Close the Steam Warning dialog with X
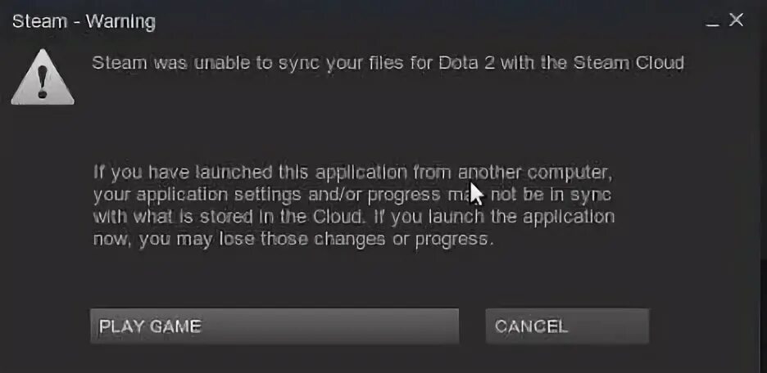767x373 pixels. pos(736,20)
